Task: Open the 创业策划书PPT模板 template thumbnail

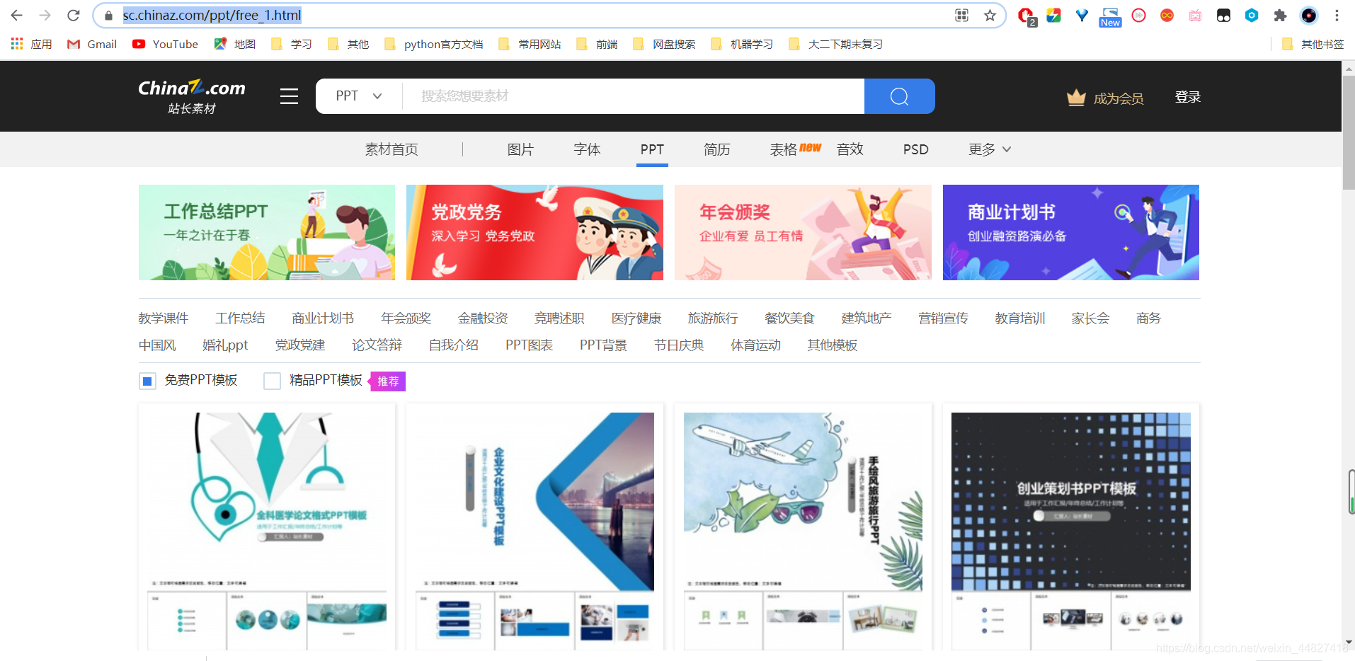Action: pos(1070,502)
